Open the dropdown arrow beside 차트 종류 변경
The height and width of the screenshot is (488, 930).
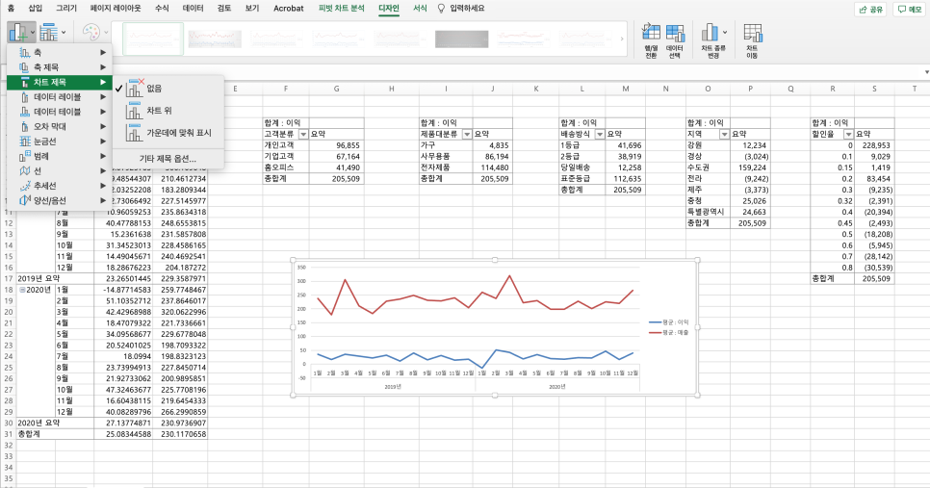[x=725, y=32]
